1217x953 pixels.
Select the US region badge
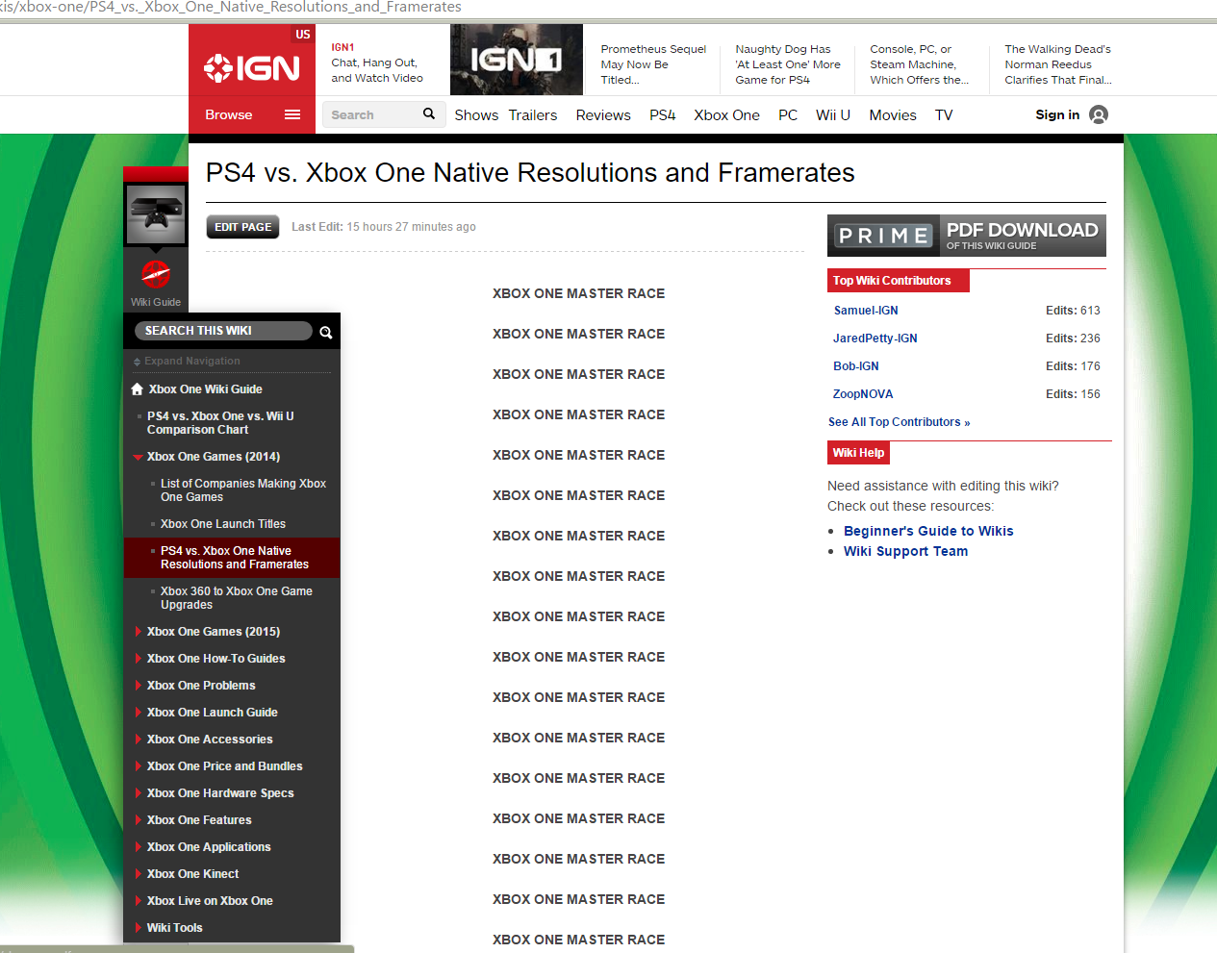coord(303,35)
